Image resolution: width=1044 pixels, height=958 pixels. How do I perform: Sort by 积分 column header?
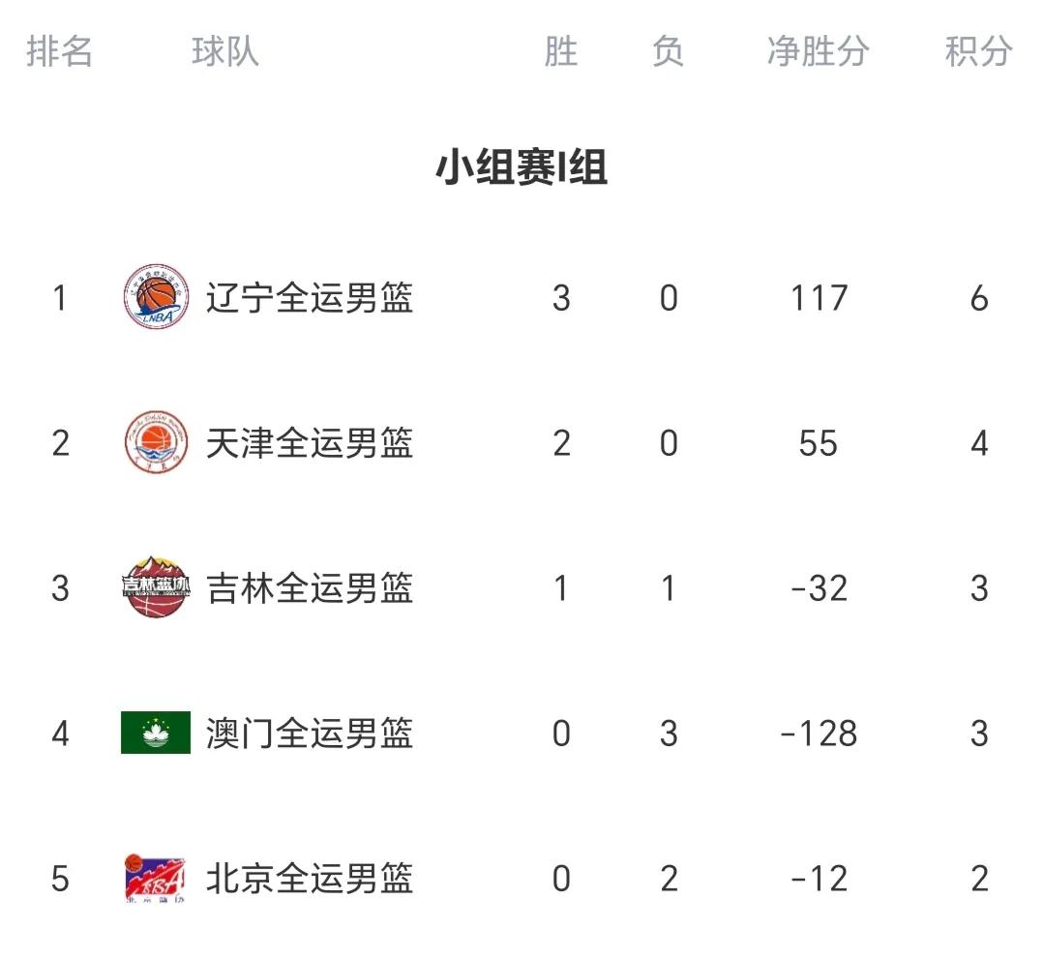(978, 51)
